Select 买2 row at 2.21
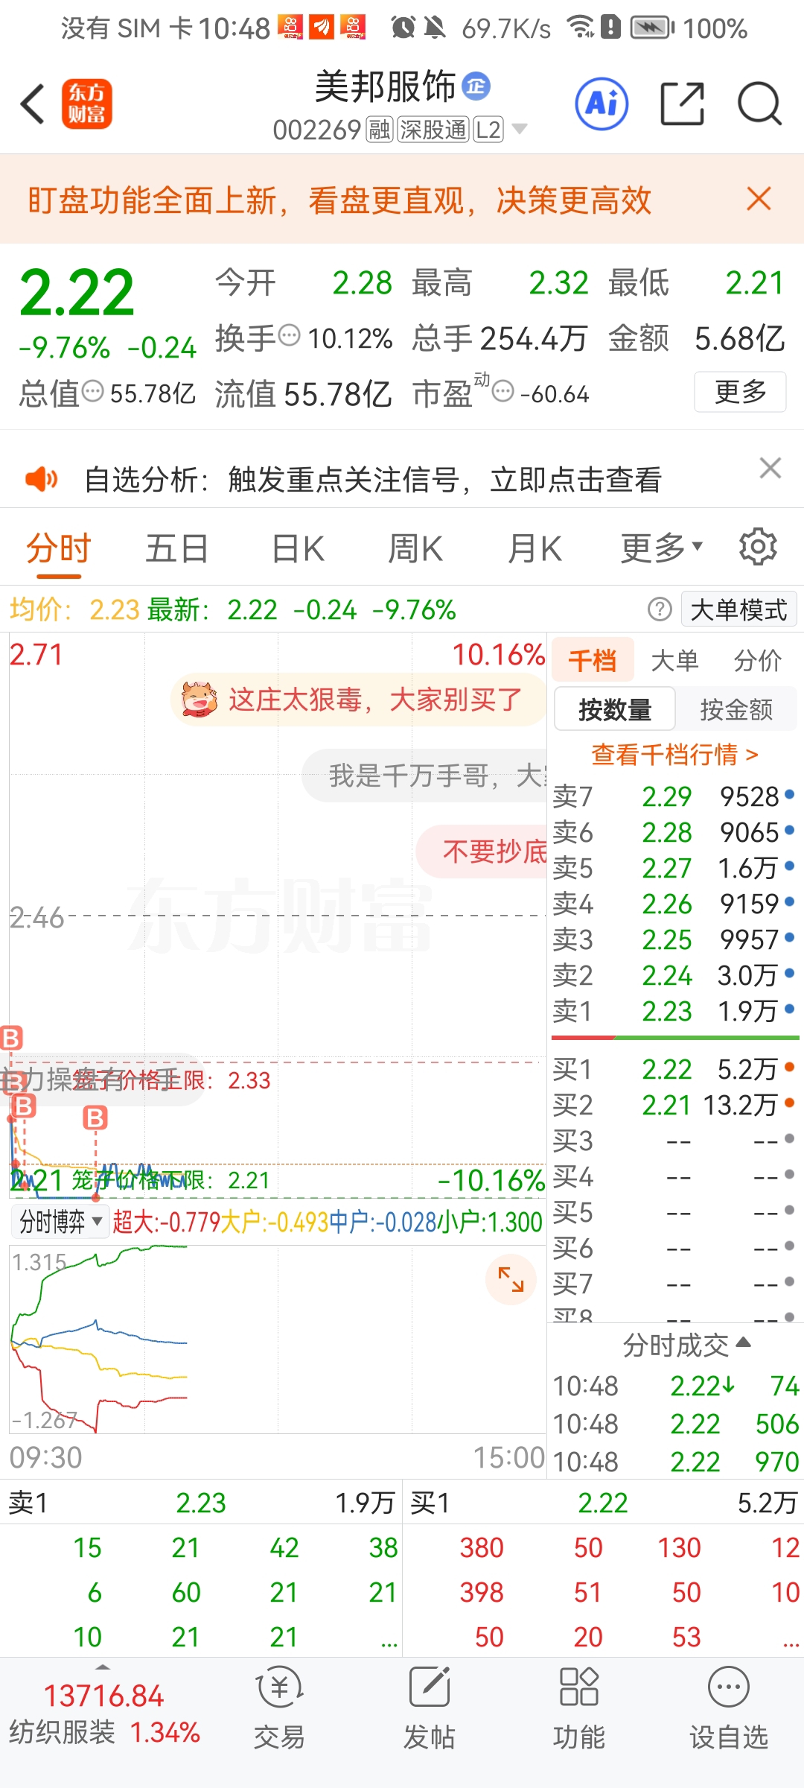 pyautogui.click(x=674, y=1105)
